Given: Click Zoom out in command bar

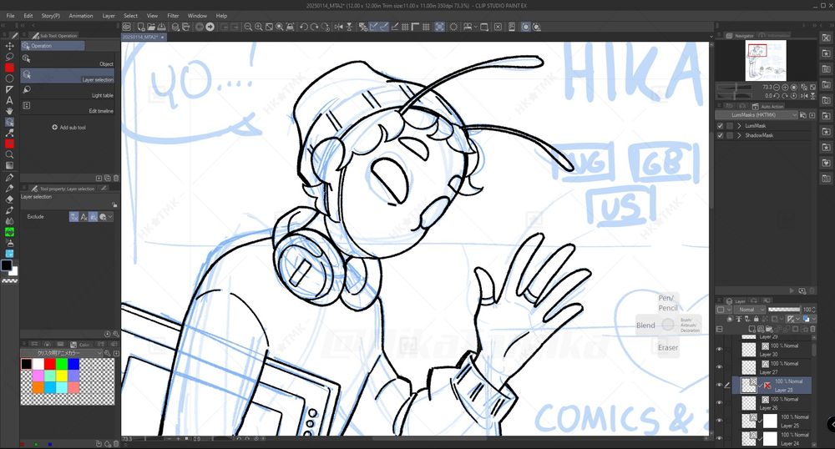Looking at the screenshot, I should click(x=248, y=27).
